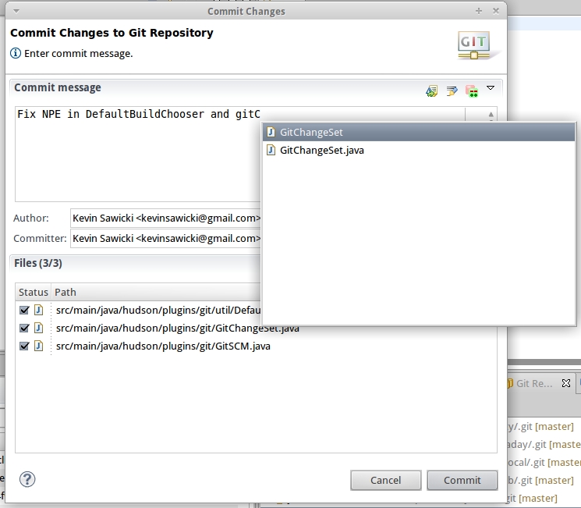Choose GitChangeSet.java in the autocomplete list

[419, 150]
